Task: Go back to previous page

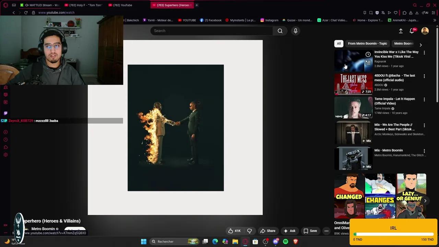Action: 13,13
